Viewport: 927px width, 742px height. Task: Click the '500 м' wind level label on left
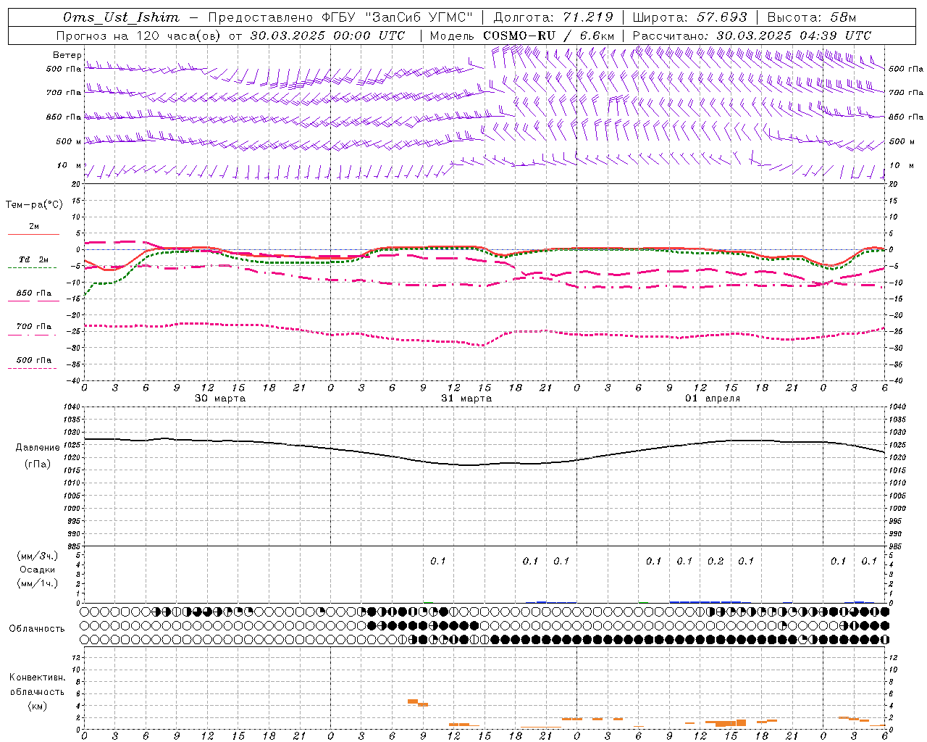[x=69, y=141]
